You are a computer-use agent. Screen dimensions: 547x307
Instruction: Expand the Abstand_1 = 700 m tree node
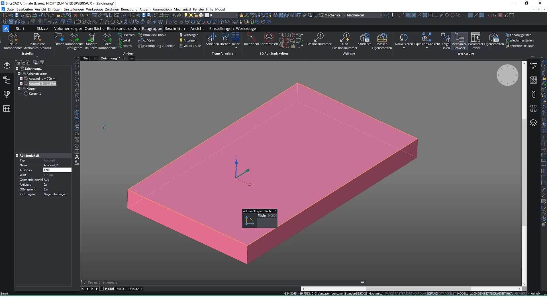tap(21, 78)
